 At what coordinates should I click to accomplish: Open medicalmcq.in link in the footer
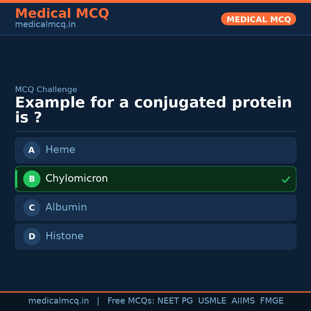point(58,301)
